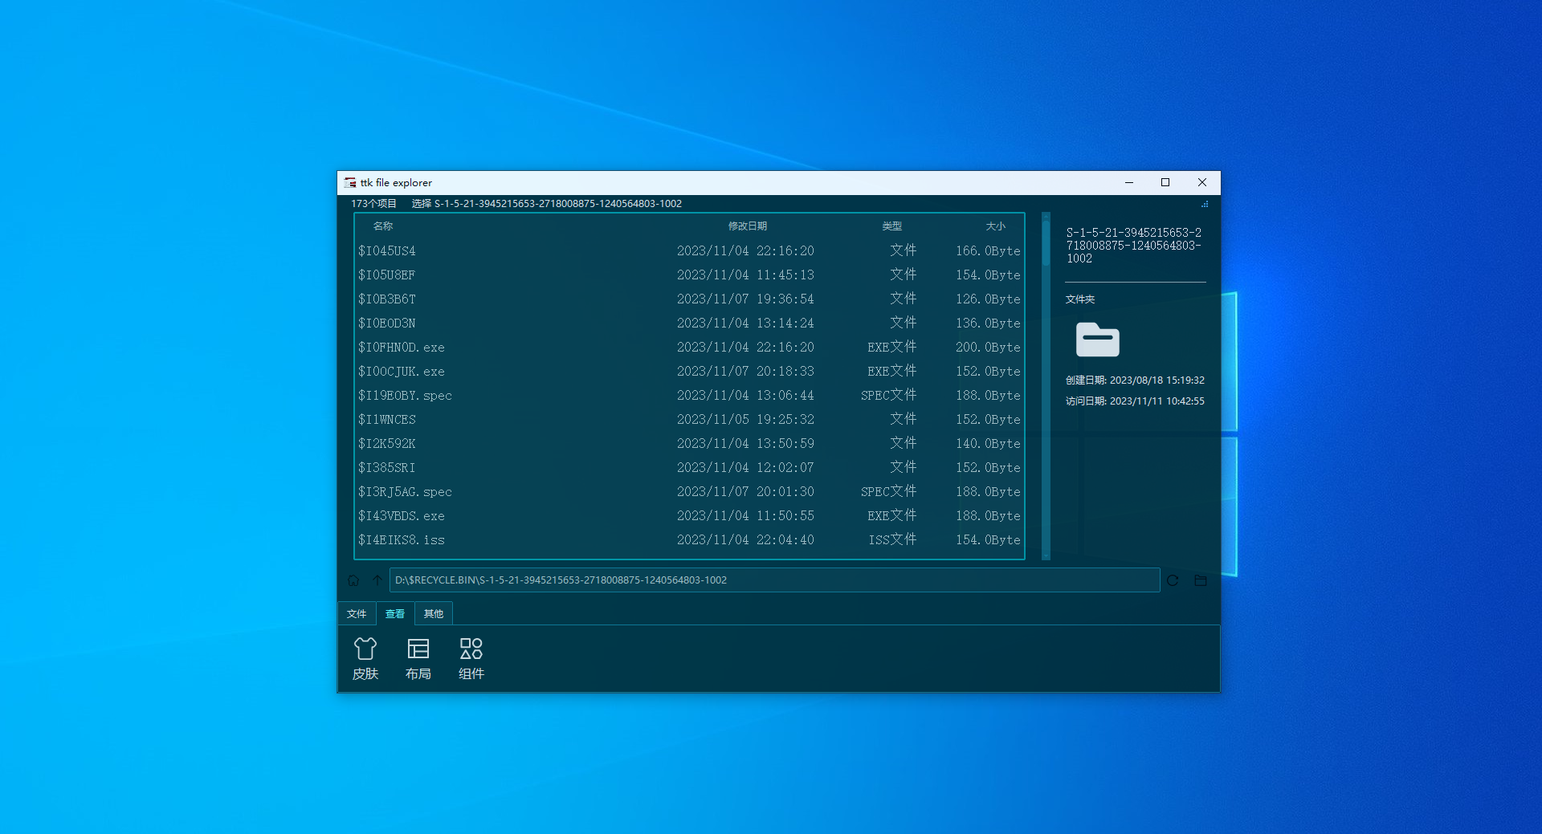Click the 173个项目 status text
The height and width of the screenshot is (834, 1542).
pos(373,204)
